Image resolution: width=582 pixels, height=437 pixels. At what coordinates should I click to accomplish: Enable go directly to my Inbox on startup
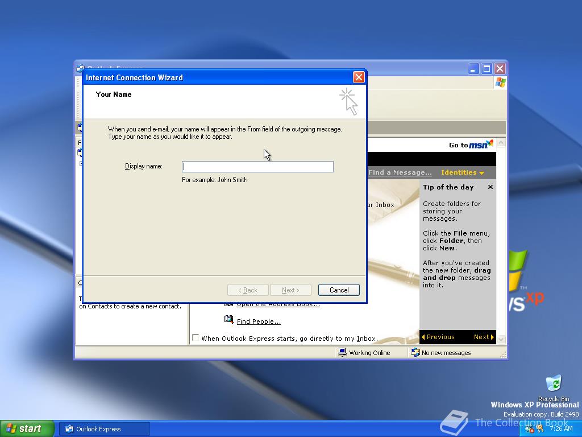pos(195,337)
